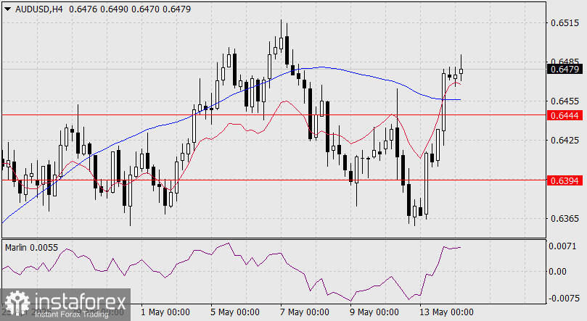The width and height of the screenshot is (587, 321).
Task: Select the 0.00 oscillator scale value
Action: 558,272
